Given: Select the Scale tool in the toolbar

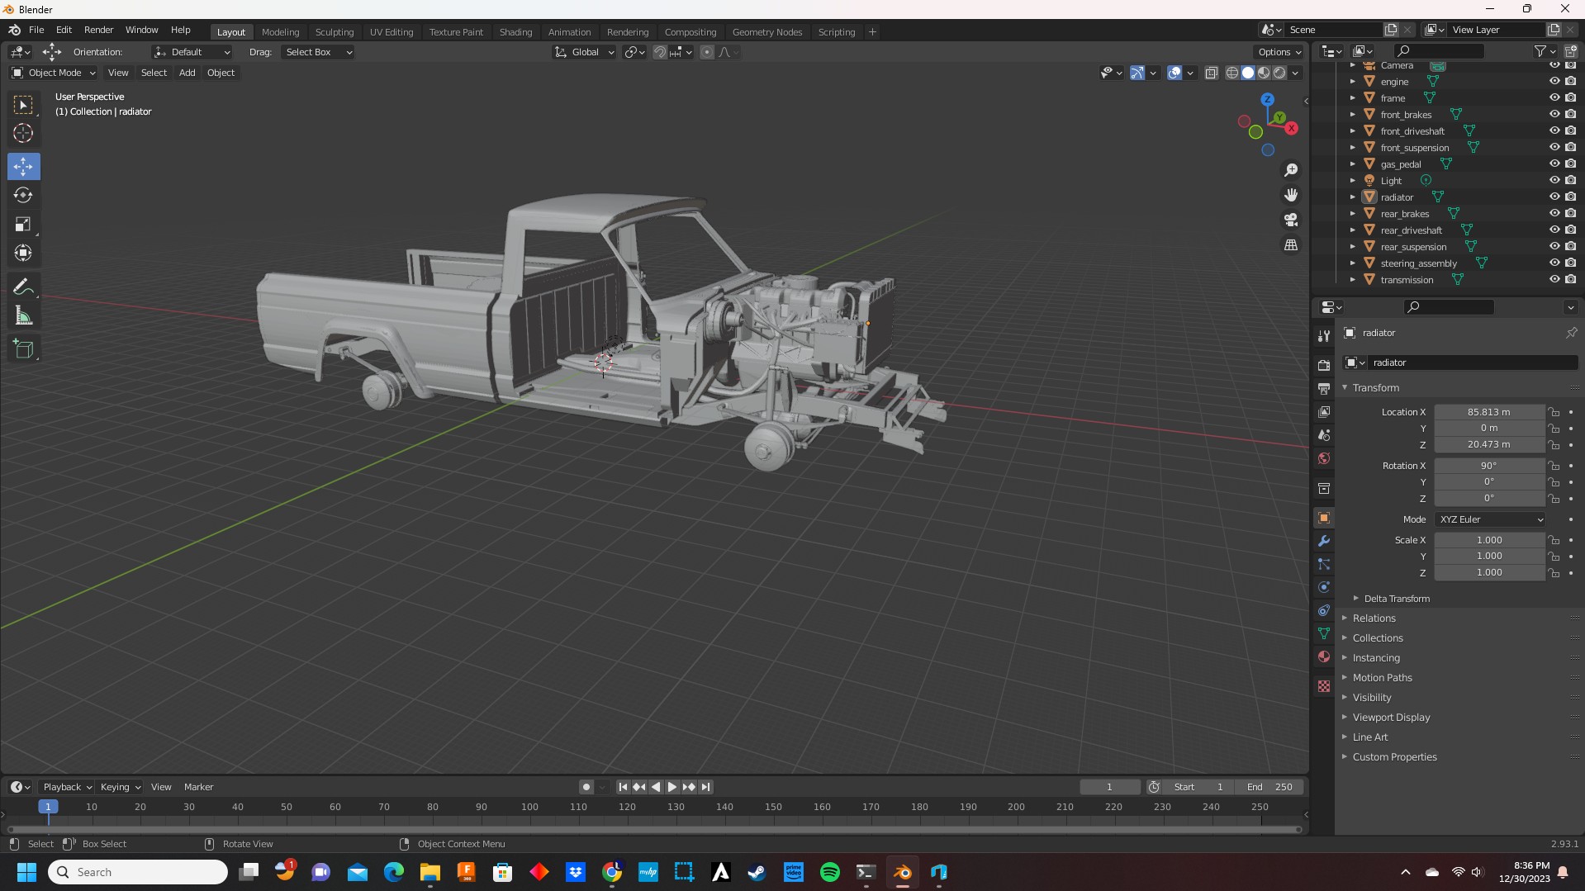Looking at the screenshot, I should (x=23, y=225).
